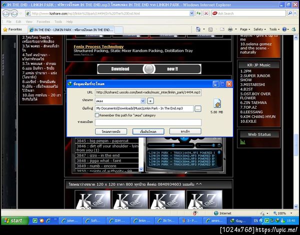This screenshot has height=235, width=300.
Task: Click the browser Back arrow button
Action: (6, 14)
